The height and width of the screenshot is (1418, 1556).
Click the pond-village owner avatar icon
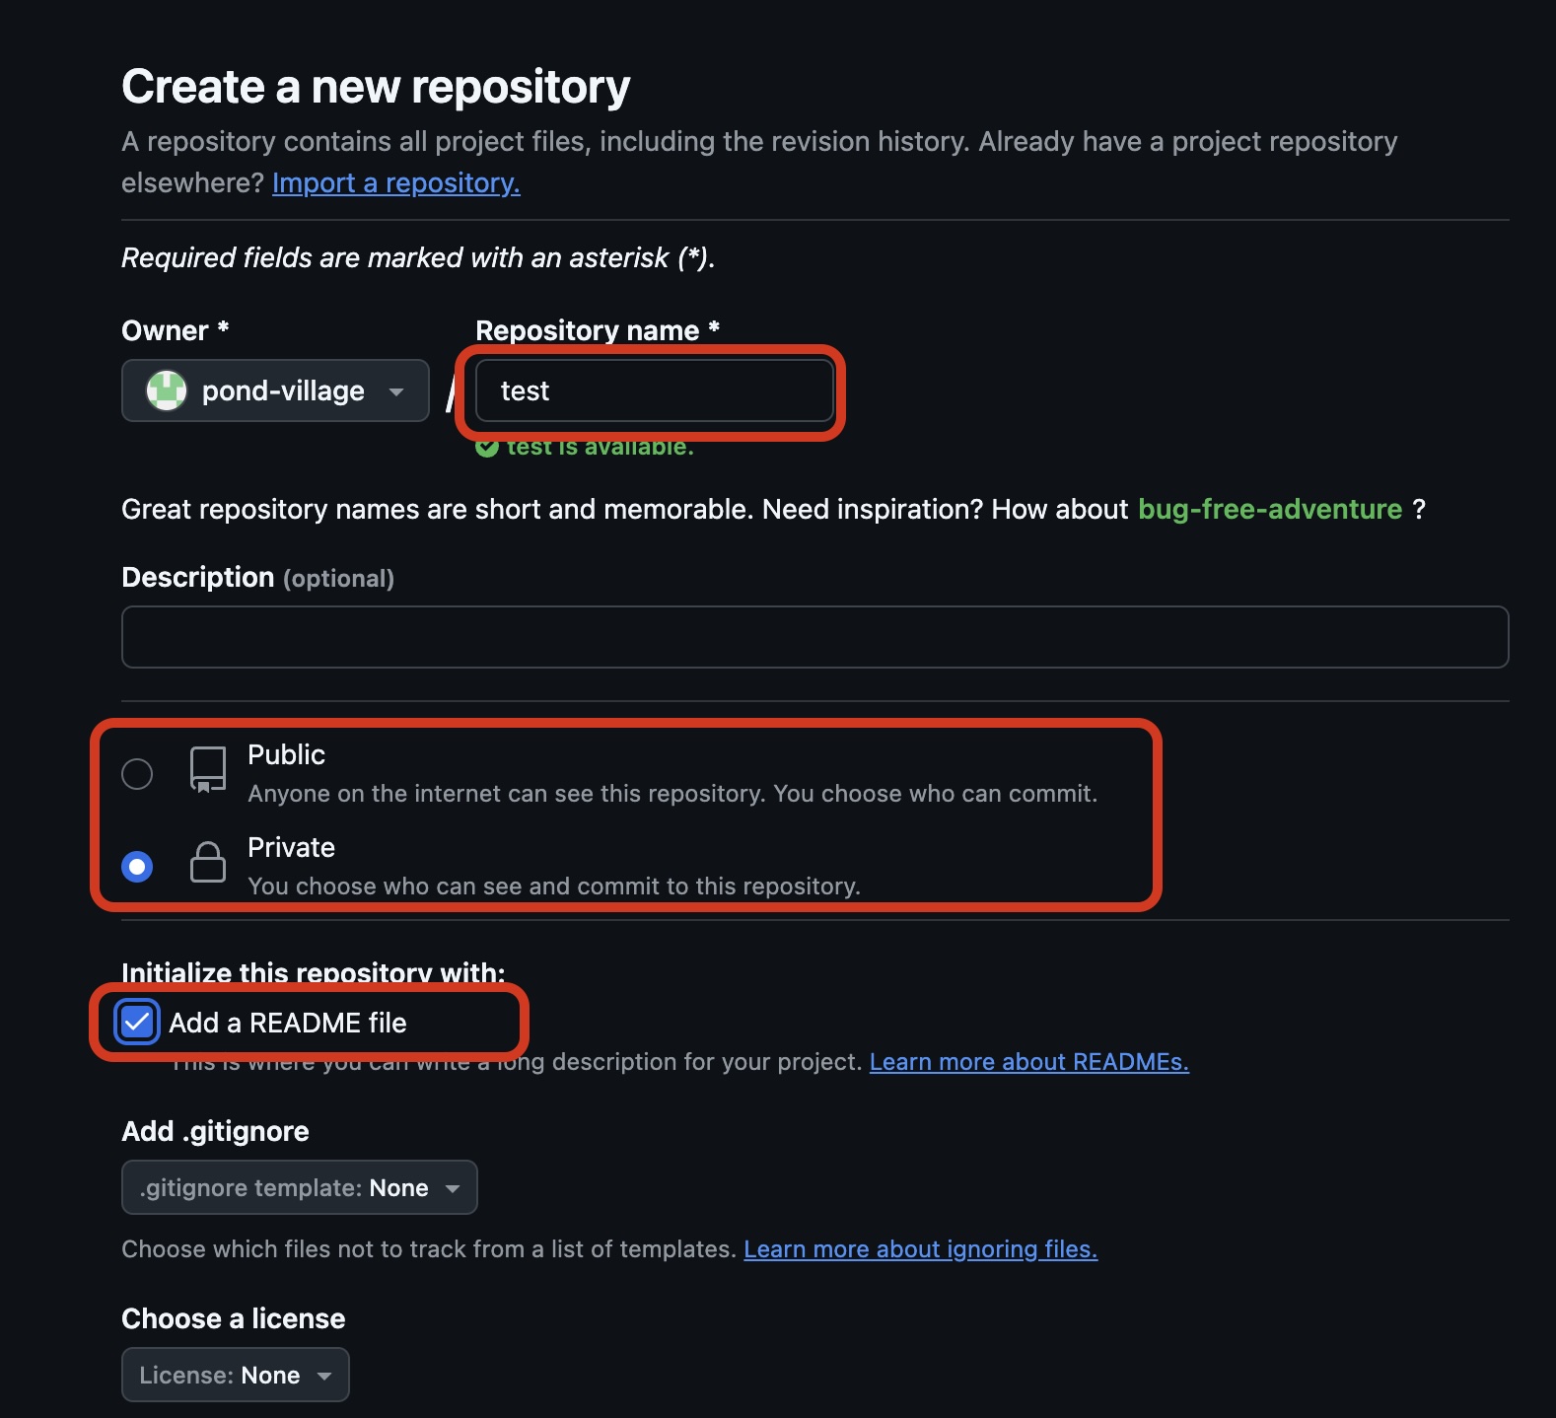click(x=167, y=390)
